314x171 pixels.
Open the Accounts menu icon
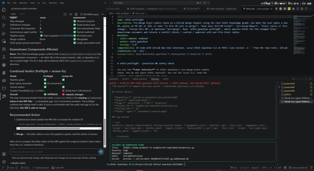(x=4, y=154)
